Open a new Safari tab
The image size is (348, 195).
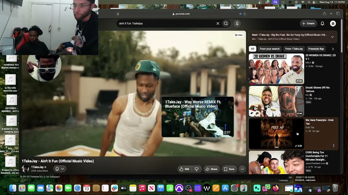331,14
